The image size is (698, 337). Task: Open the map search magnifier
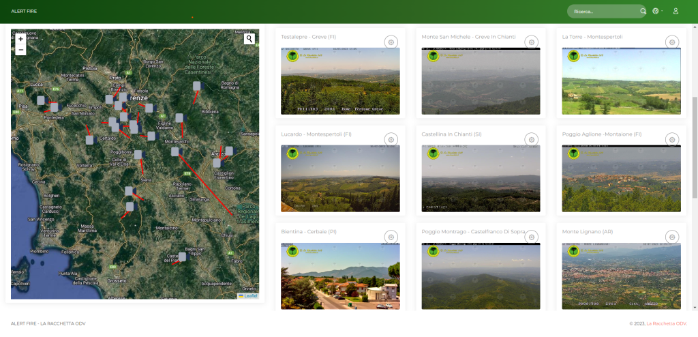[249, 39]
